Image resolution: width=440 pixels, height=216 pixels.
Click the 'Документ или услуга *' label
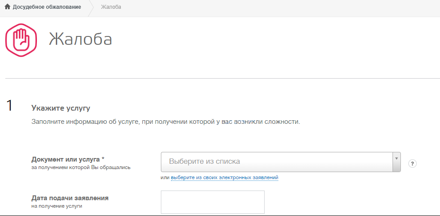pos(68,159)
